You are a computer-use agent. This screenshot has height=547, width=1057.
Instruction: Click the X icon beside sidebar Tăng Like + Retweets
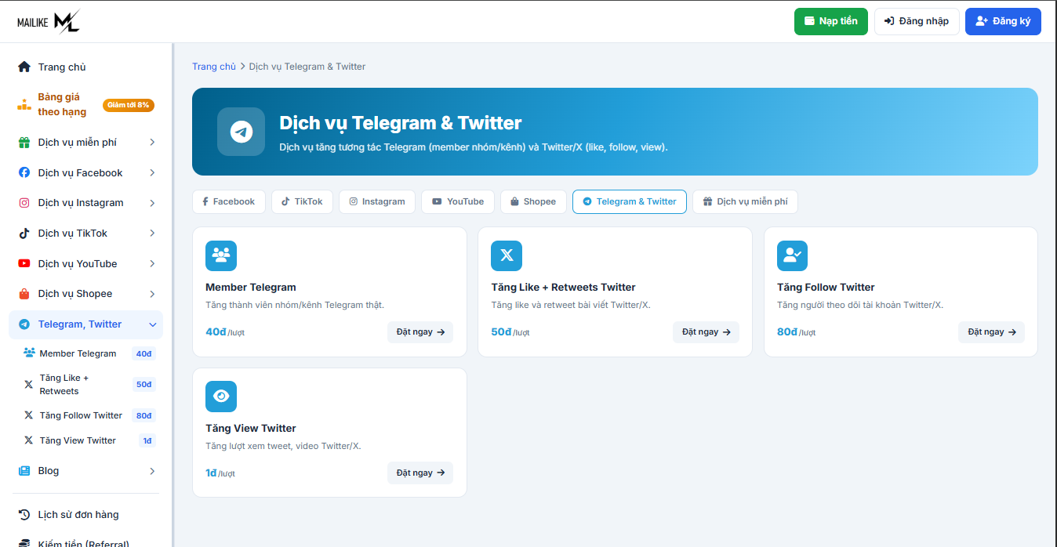pyautogui.click(x=29, y=384)
